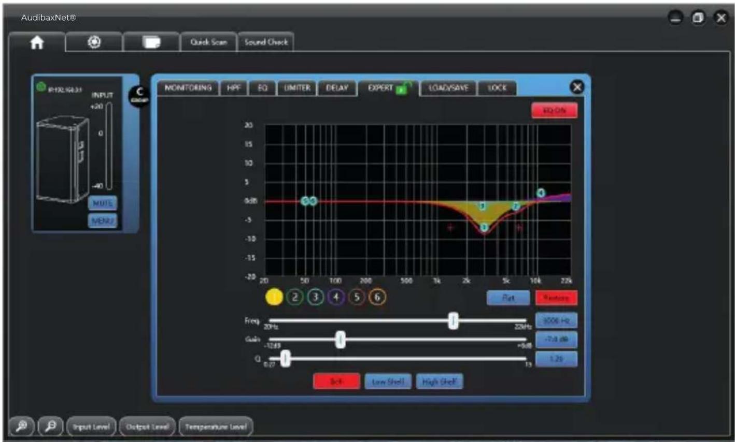Click the Input Level button
Image resolution: width=735 pixels, height=442 pixels.
(91, 426)
